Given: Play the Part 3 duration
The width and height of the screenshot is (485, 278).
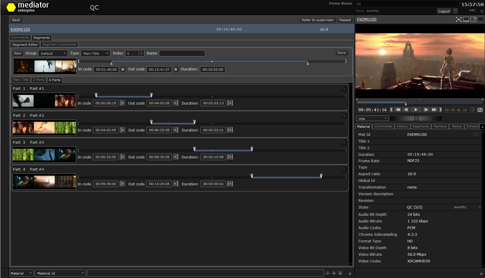Looking at the screenshot, I should [x=230, y=157].
